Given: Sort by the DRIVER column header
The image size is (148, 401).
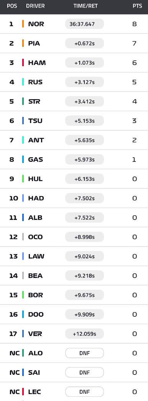Looking at the screenshot, I should tap(35, 6).
